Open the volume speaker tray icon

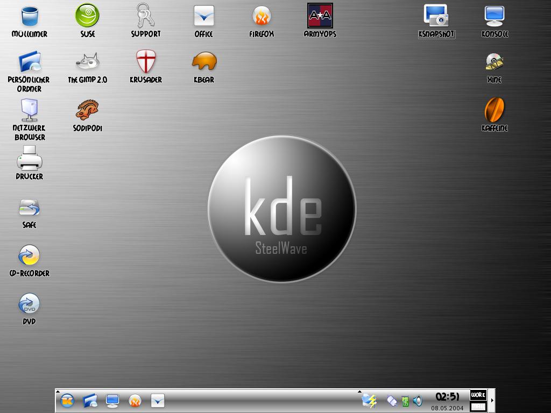418,400
